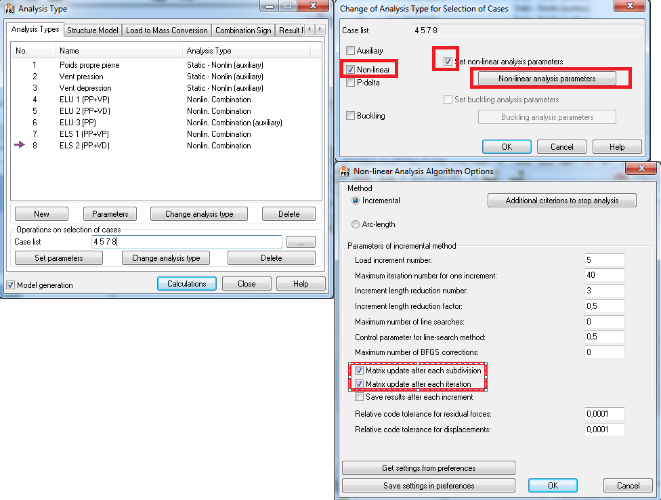This screenshot has height=500, width=661.
Task: Edit the Load increment number field
Action: point(604,259)
